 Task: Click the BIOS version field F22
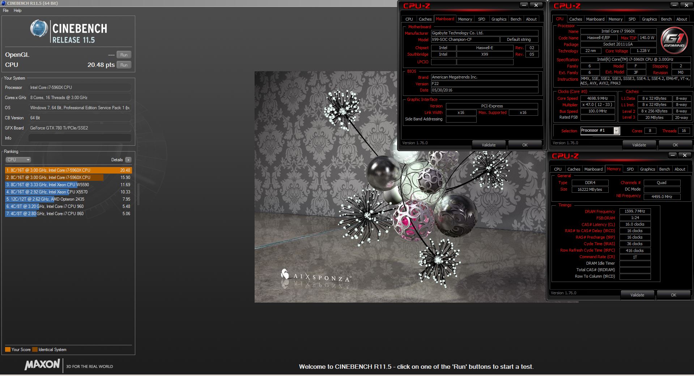click(485, 84)
